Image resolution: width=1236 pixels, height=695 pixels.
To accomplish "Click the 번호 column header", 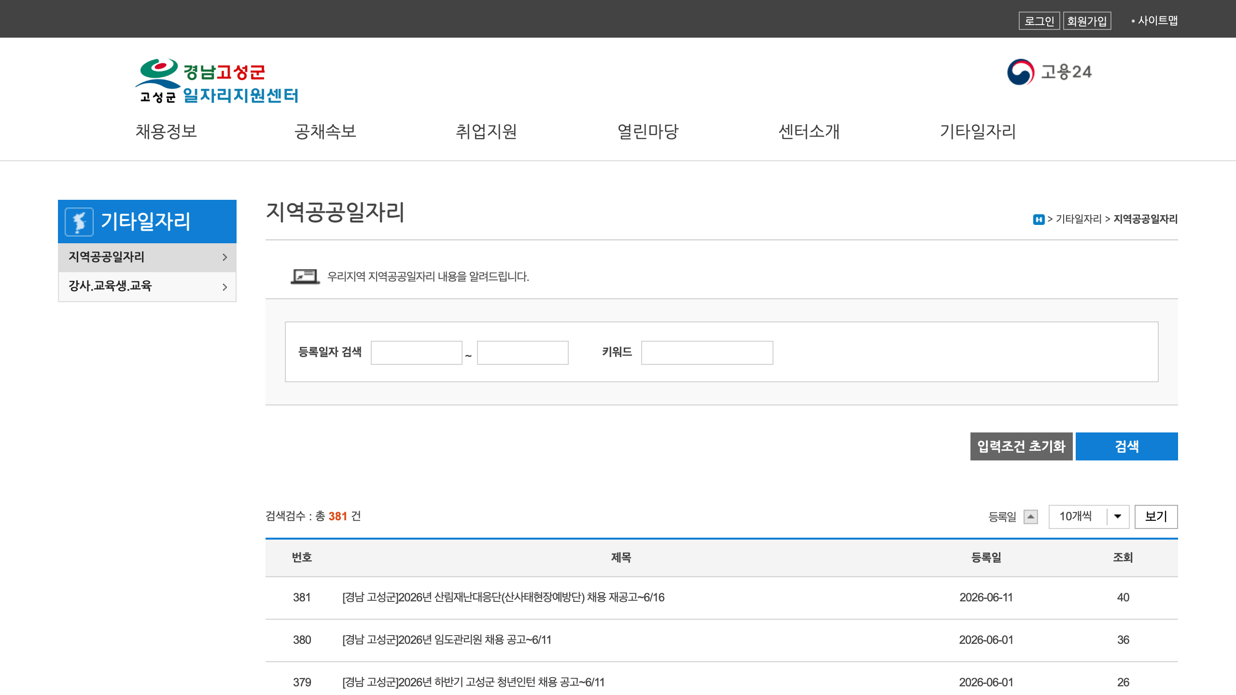I will coord(302,558).
